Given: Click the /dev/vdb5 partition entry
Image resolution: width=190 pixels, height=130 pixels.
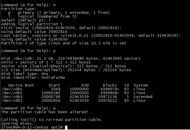Looking at the screenshot, I should click(x=11, y=101).
